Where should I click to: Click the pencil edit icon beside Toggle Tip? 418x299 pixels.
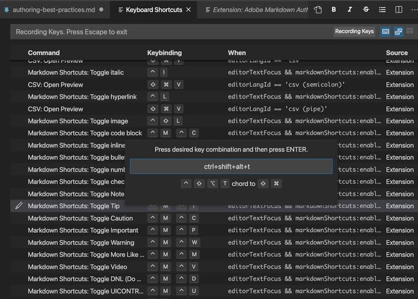[x=19, y=206]
